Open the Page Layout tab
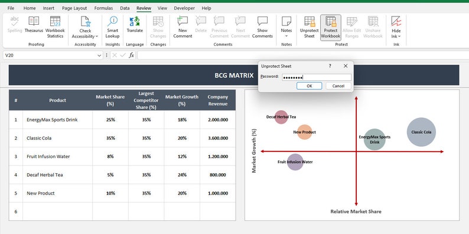 click(x=74, y=8)
